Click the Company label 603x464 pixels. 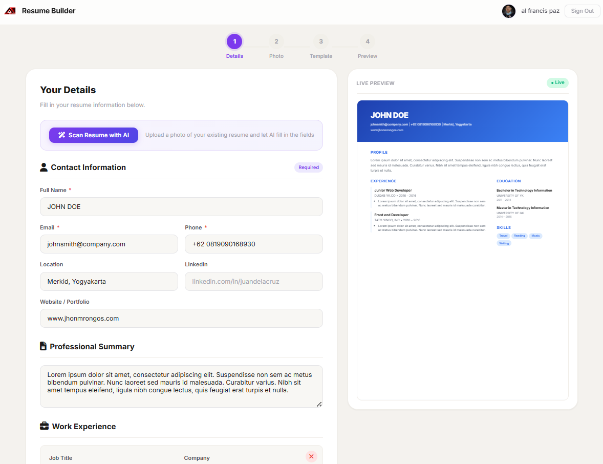[197, 458]
